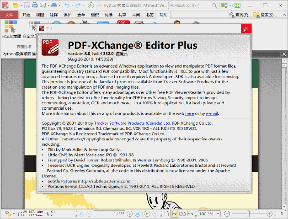Switch to the 保护 Protect ribbon tab
The height and width of the screenshot is (219, 288).
pyautogui.click(x=67, y=15)
